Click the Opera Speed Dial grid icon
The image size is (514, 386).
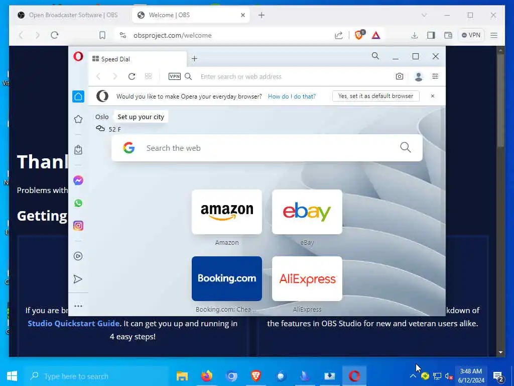pyautogui.click(x=148, y=76)
